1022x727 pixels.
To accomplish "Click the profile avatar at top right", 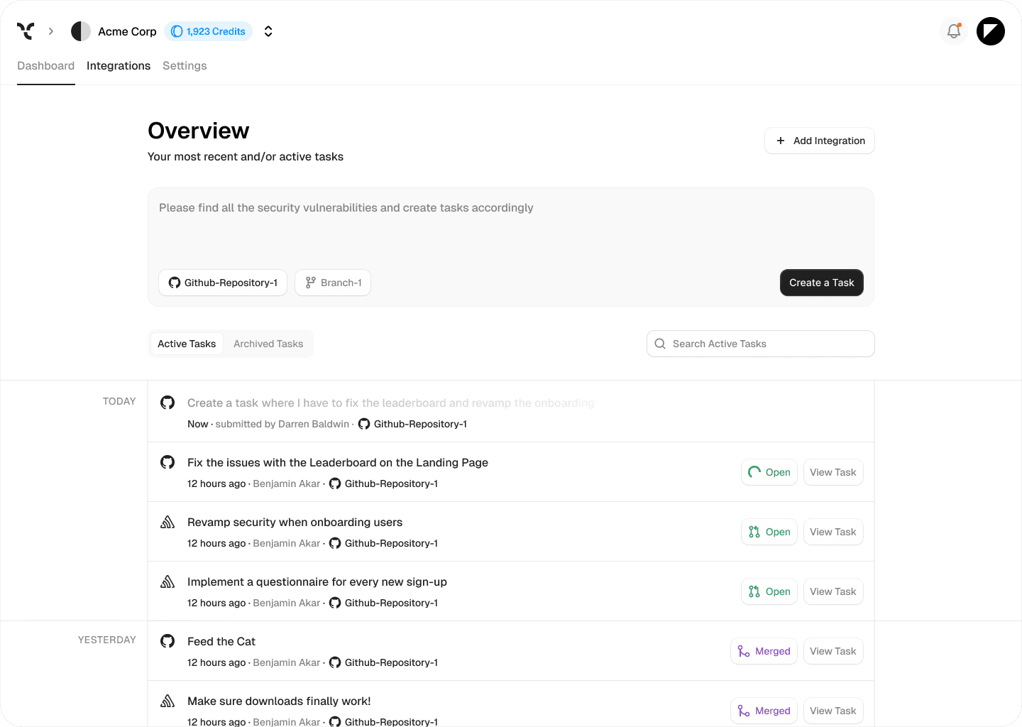I will pos(990,31).
